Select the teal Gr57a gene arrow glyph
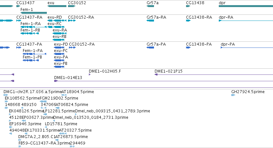The image size is (273, 148). [x=150, y=6]
